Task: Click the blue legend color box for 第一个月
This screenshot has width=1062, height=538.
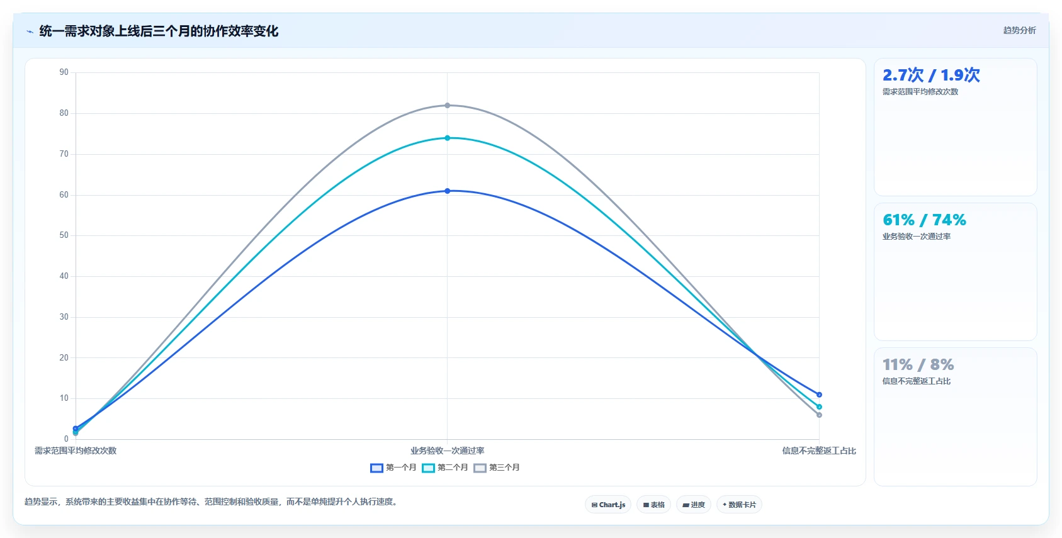Action: pyautogui.click(x=376, y=468)
